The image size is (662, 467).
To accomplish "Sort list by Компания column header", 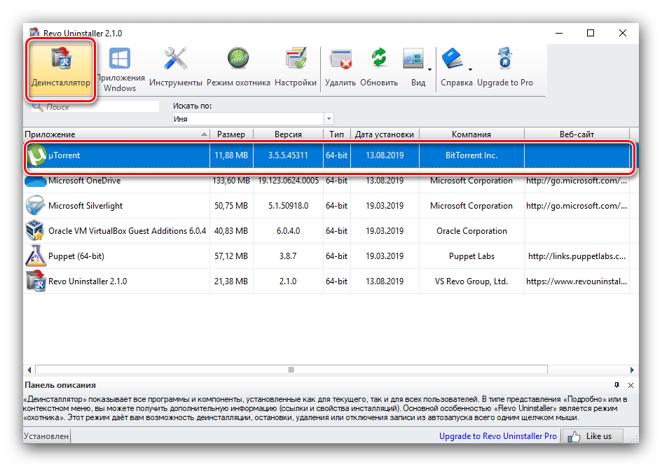I will click(471, 134).
